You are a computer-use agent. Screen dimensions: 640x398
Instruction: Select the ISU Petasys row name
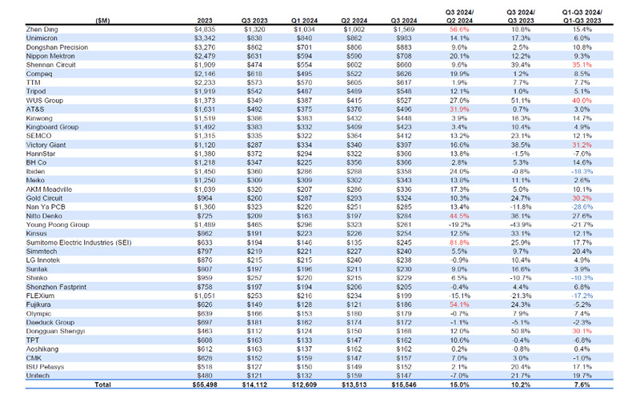[x=45, y=367]
